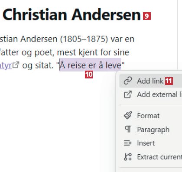Click the chain-link icon beside Add link
The height and width of the screenshot is (172, 182).
tap(128, 81)
